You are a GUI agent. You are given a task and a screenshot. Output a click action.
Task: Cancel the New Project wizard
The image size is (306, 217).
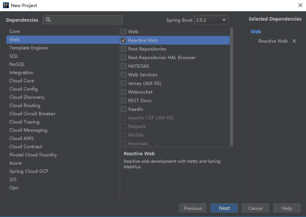[x=256, y=208]
